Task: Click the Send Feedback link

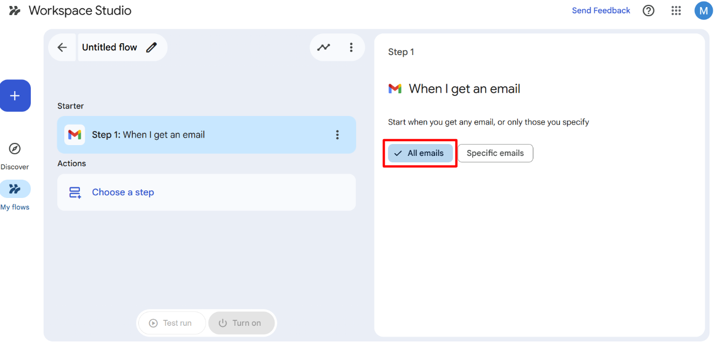Action: click(601, 11)
